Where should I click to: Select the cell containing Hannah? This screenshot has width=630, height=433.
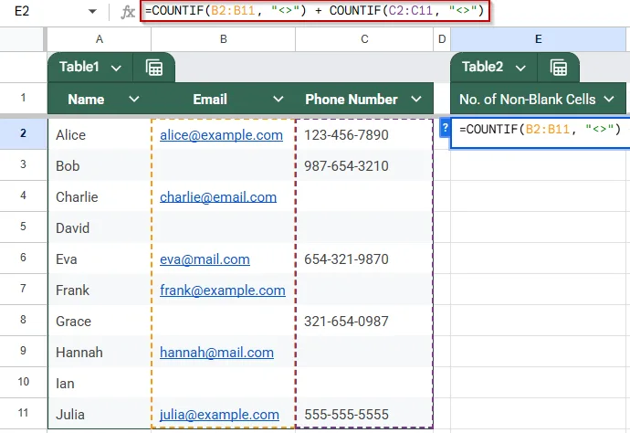click(100, 352)
